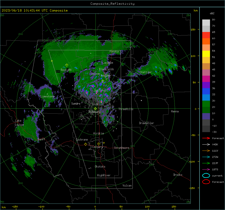Click the cyan 27ZW arrow in the legend
Viewport: 225px width, 210px height.
click(x=206, y=157)
